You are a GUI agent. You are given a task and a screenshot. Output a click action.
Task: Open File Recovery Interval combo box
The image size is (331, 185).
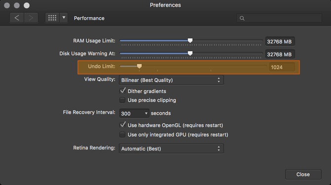[x=134, y=113]
